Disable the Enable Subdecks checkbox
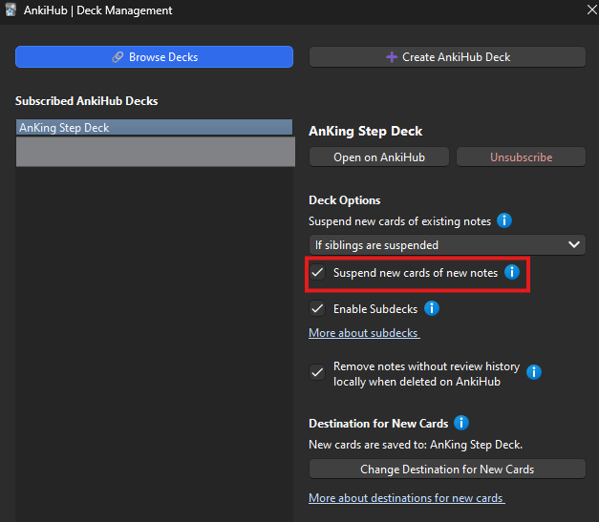Image resolution: width=599 pixels, height=522 pixels. pyautogui.click(x=318, y=309)
